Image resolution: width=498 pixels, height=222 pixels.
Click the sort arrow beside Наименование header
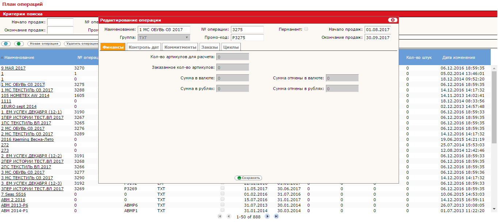[x=2, y=58]
